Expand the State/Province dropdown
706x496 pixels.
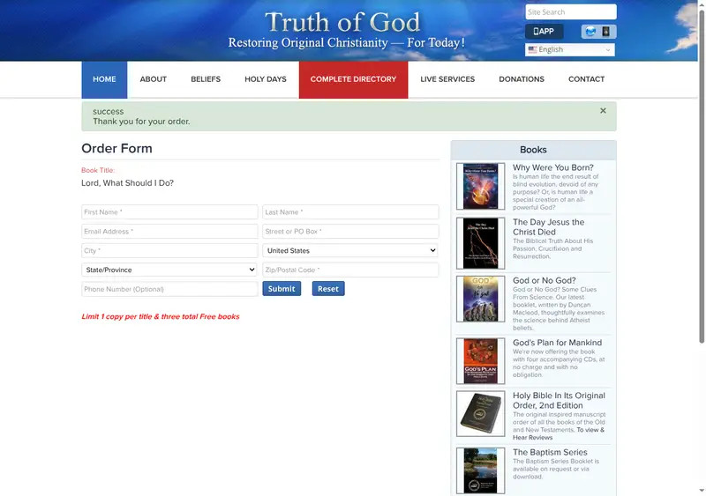tap(169, 270)
